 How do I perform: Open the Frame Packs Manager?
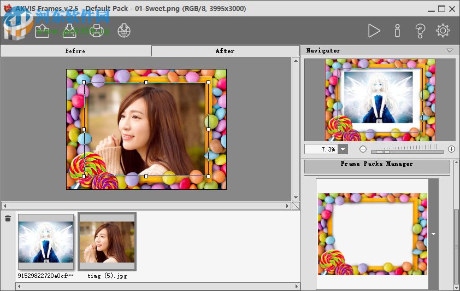coord(377,164)
